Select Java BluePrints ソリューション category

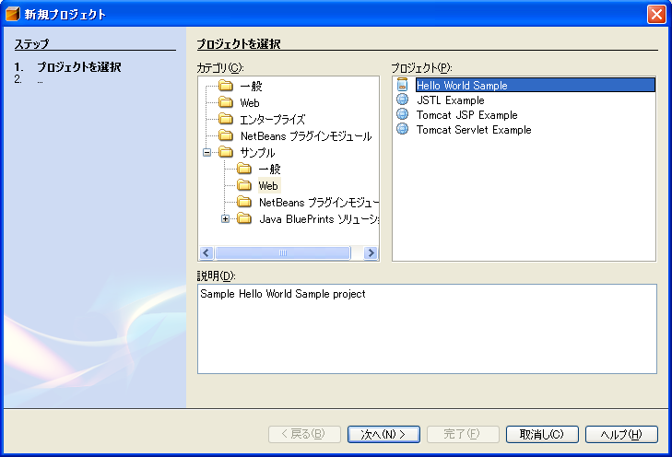click(x=318, y=219)
